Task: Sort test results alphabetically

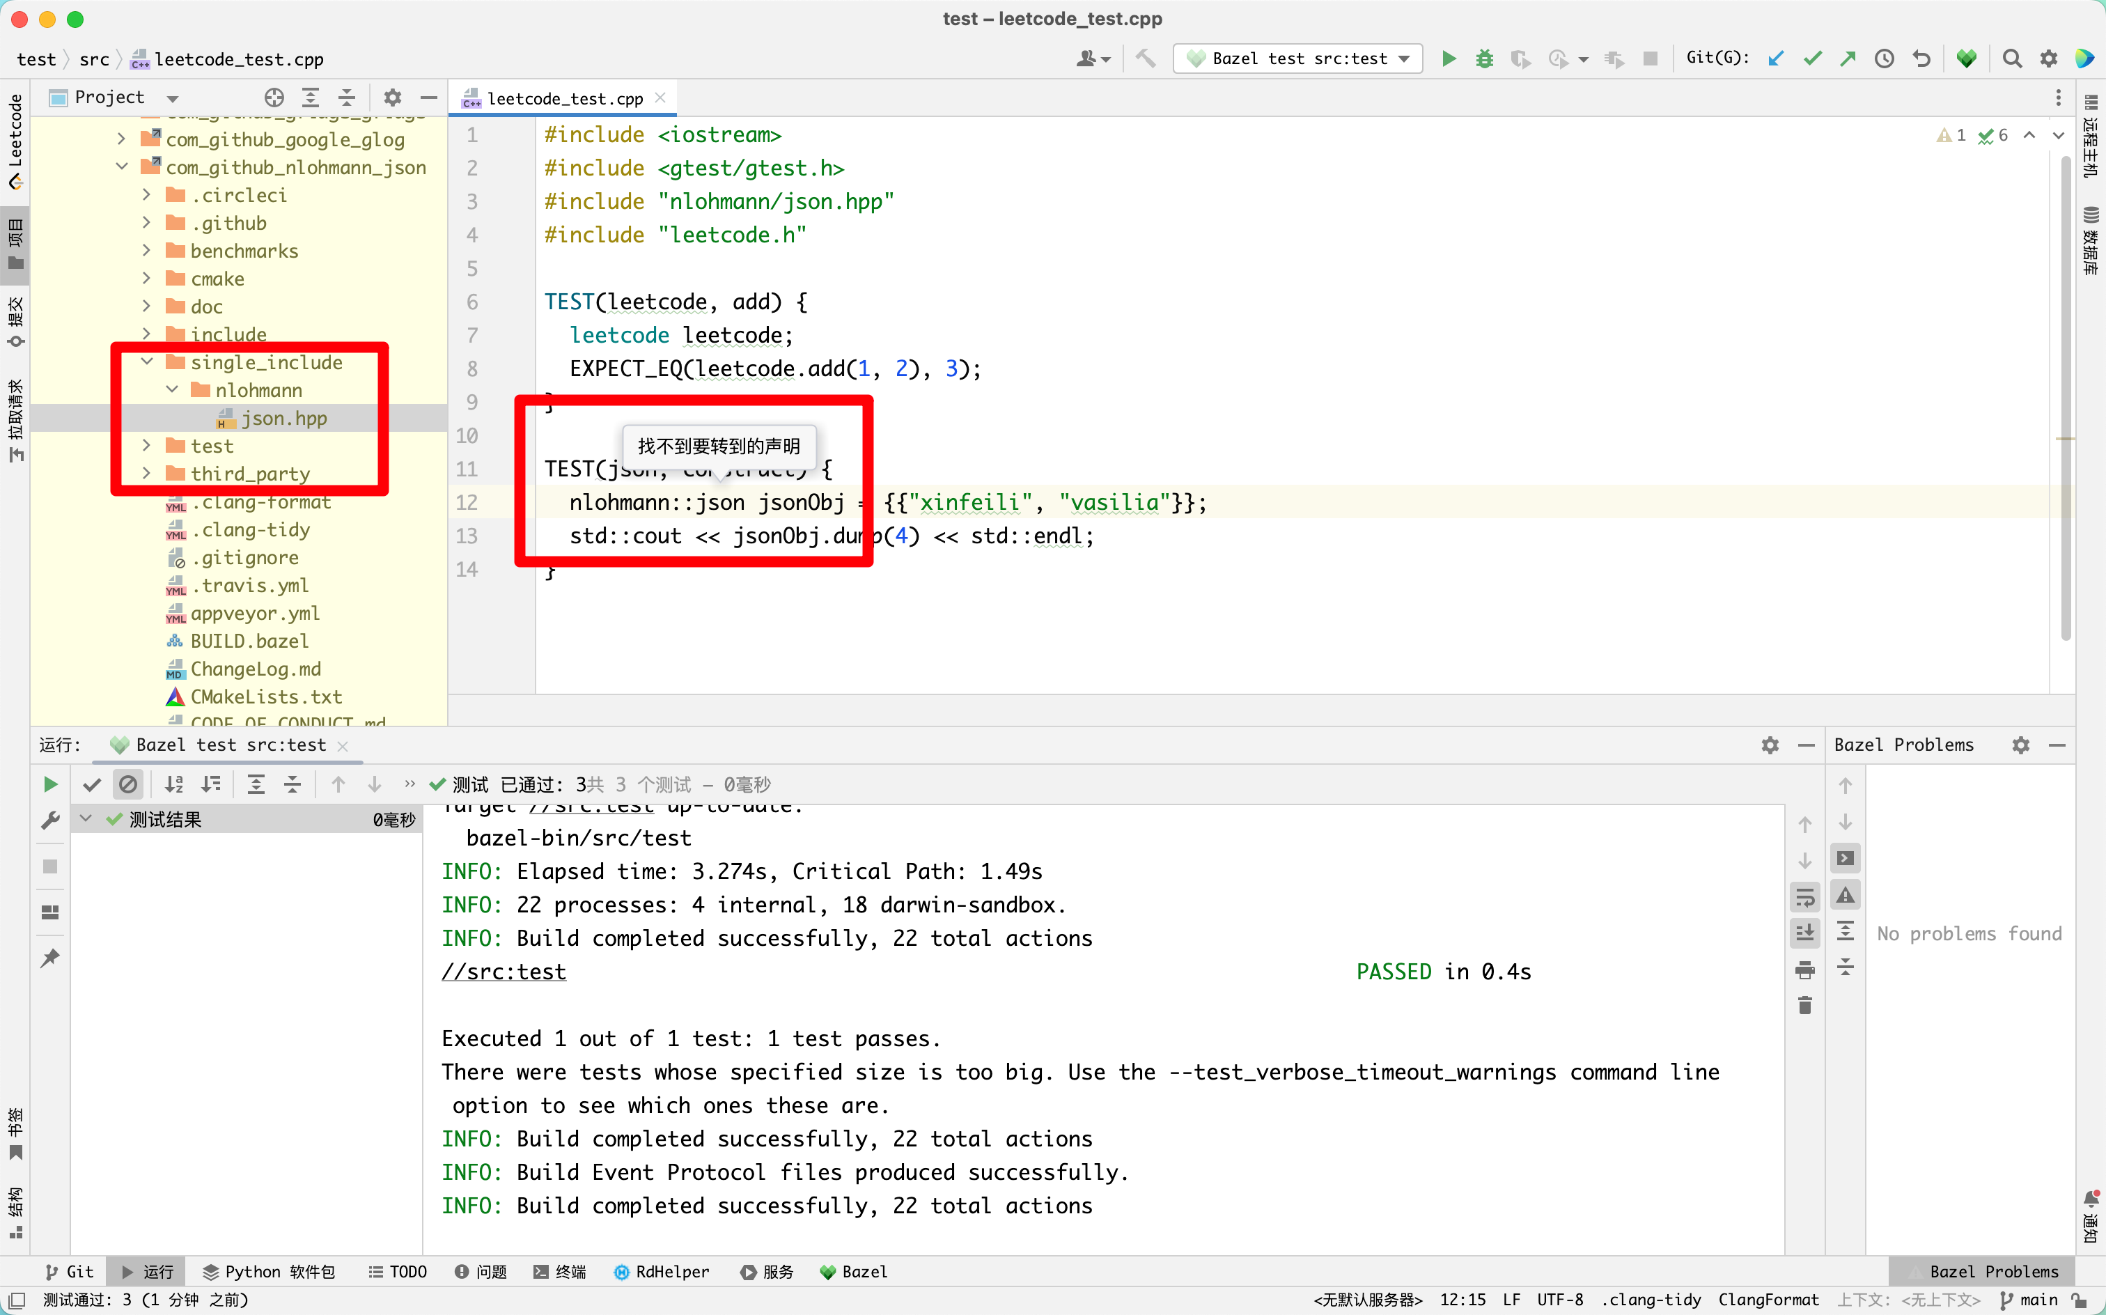Action: tap(174, 784)
